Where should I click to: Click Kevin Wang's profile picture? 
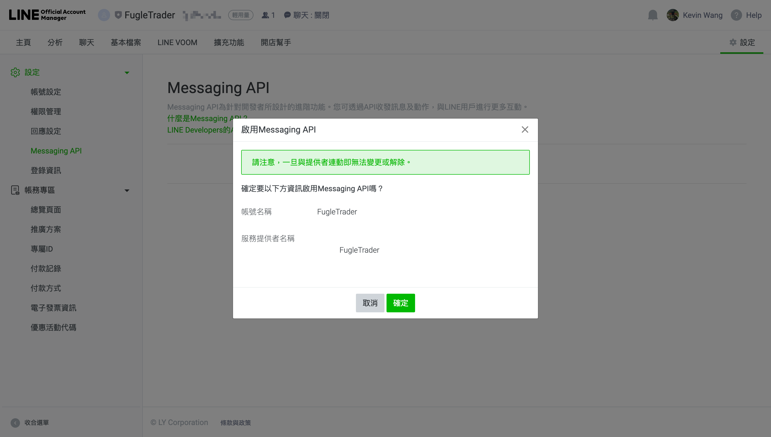pyautogui.click(x=673, y=15)
